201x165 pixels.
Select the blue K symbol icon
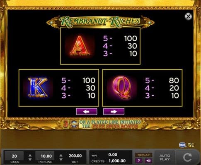click(38, 88)
